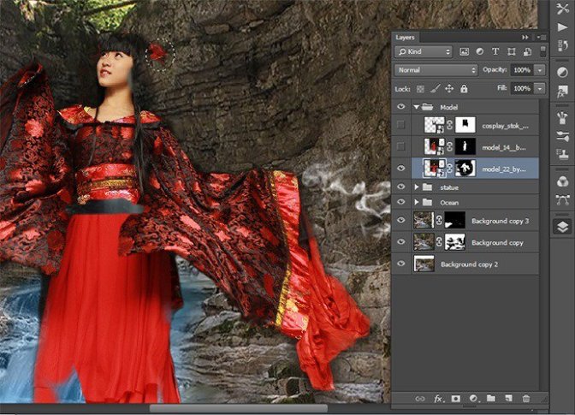Select the Background copy 3 mask thumbnail
The height and width of the screenshot is (415, 575).
(455, 220)
